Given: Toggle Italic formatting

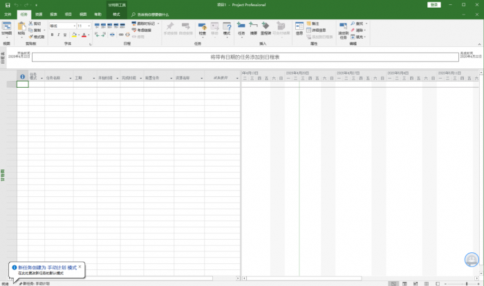Looking at the screenshot, I should click(58, 35).
